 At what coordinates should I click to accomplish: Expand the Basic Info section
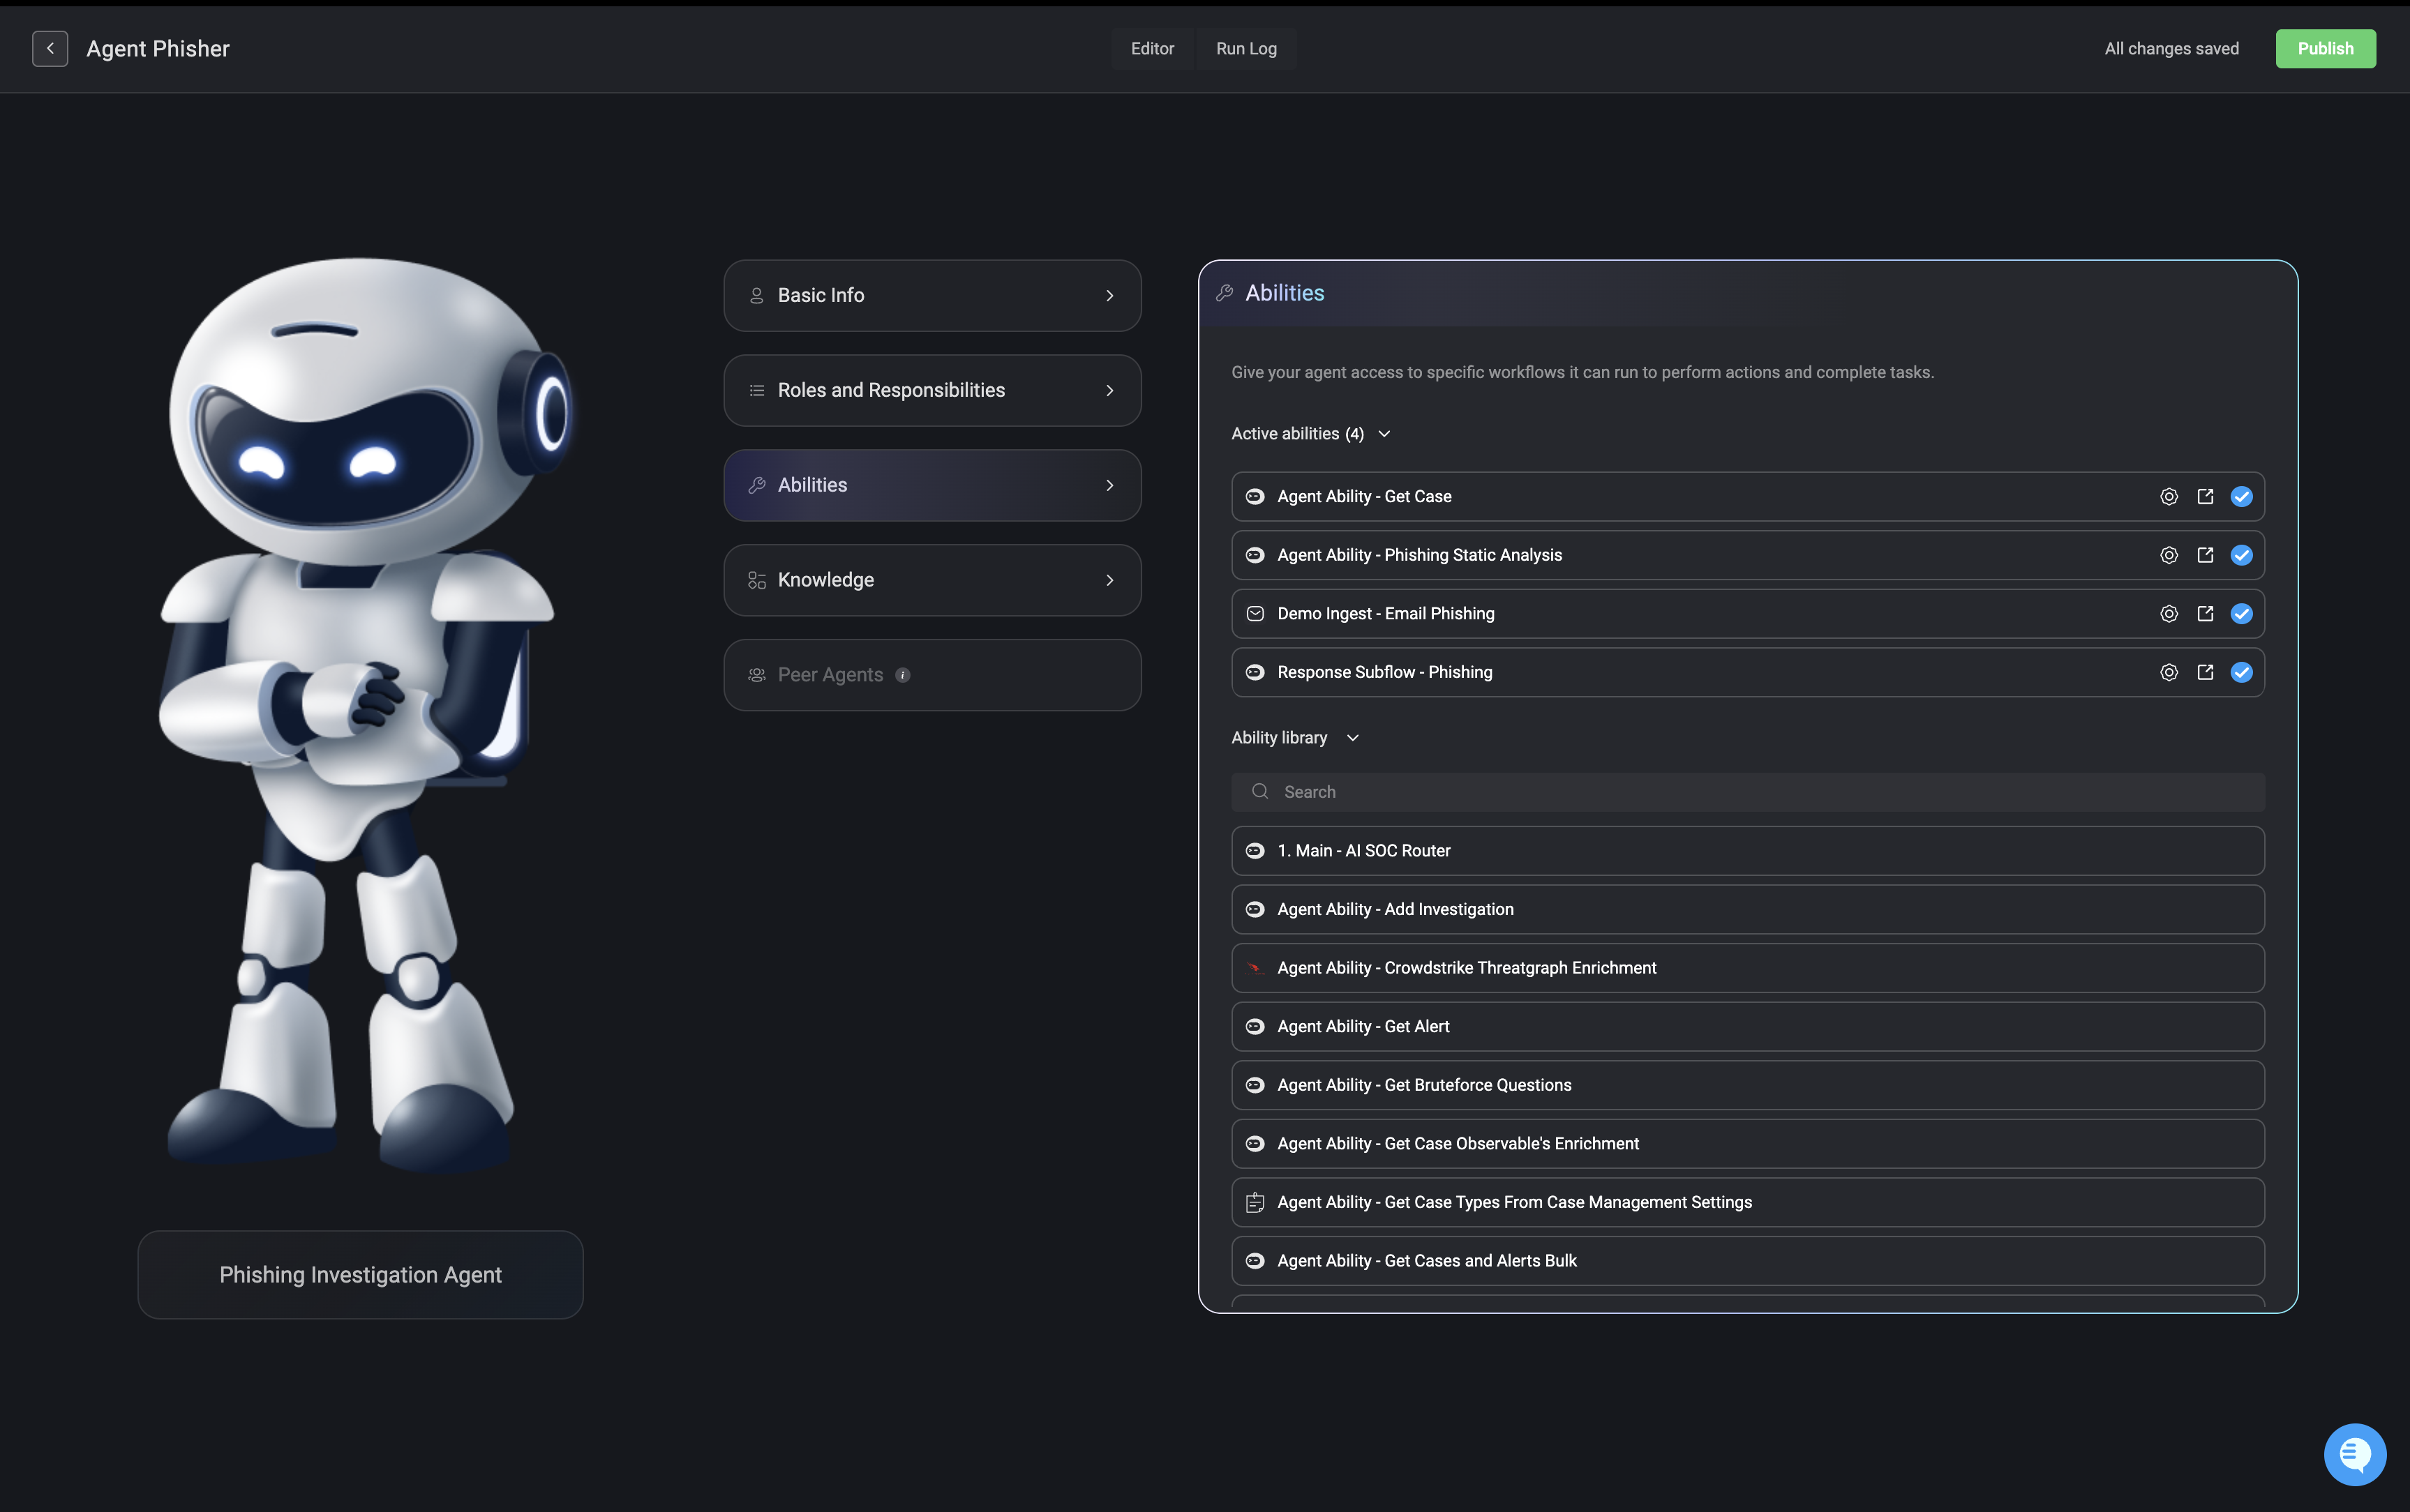(931, 296)
